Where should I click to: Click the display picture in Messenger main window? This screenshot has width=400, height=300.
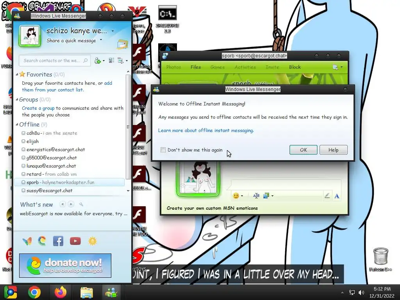click(30, 36)
